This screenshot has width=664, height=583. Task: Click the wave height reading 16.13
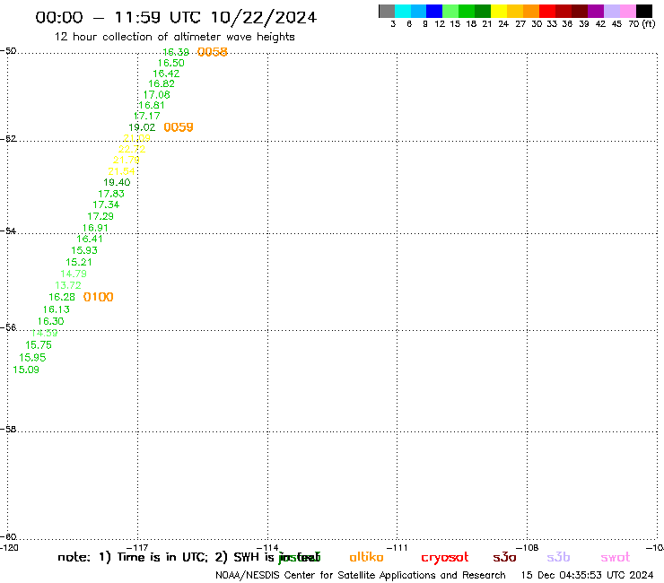point(57,309)
